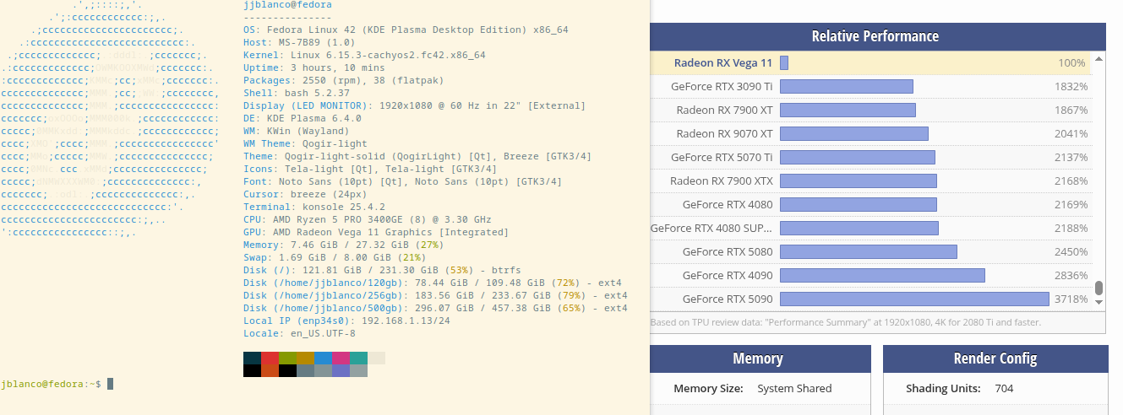Image resolution: width=1123 pixels, height=415 pixels.
Task: Click the Fedora ASCII-art logo in terminal
Action: coord(111,118)
